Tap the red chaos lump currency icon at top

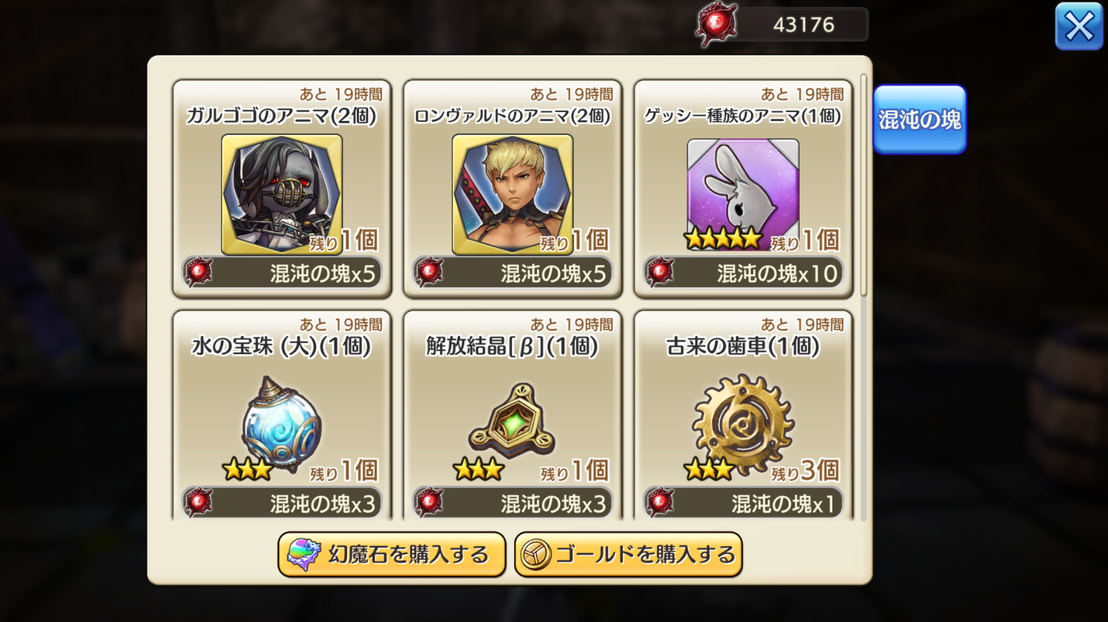[716, 24]
